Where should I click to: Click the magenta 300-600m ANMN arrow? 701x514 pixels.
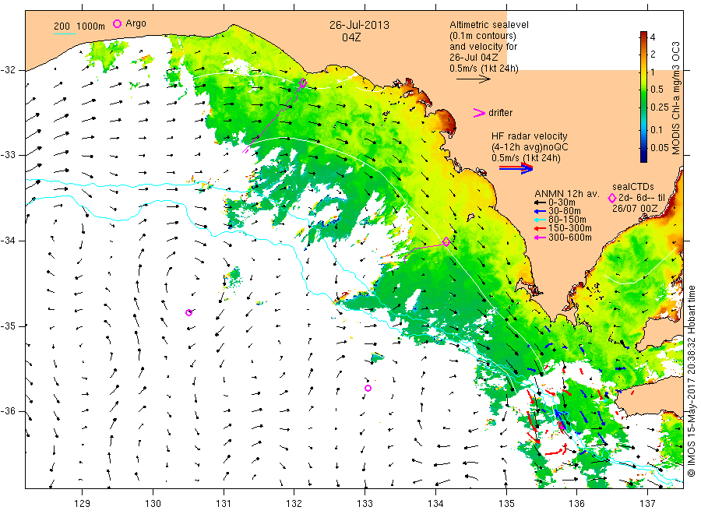(540, 238)
